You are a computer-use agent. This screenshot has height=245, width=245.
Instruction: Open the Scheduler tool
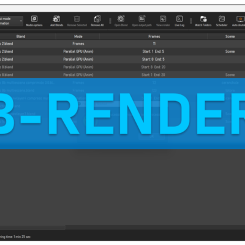click(x=222, y=19)
